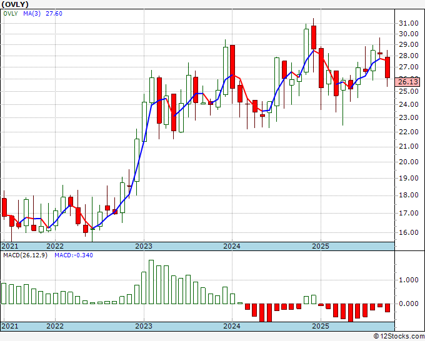Click 2024 on the price chart timeline
The height and width of the screenshot is (341, 425).
[232, 246]
